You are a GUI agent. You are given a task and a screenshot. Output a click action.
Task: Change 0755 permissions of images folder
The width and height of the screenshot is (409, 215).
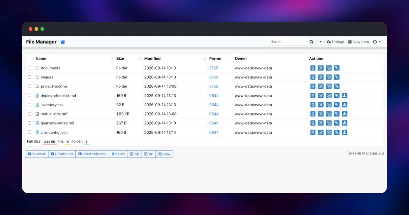[x=214, y=77]
